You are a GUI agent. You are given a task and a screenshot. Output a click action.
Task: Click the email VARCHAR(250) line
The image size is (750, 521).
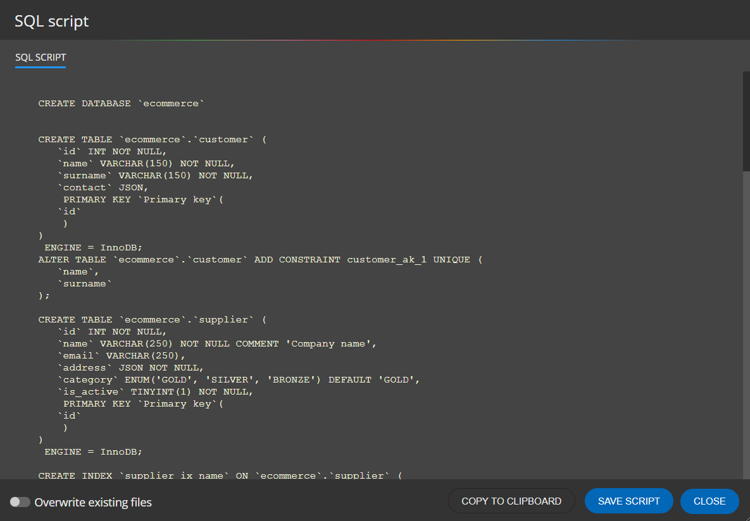coord(122,355)
